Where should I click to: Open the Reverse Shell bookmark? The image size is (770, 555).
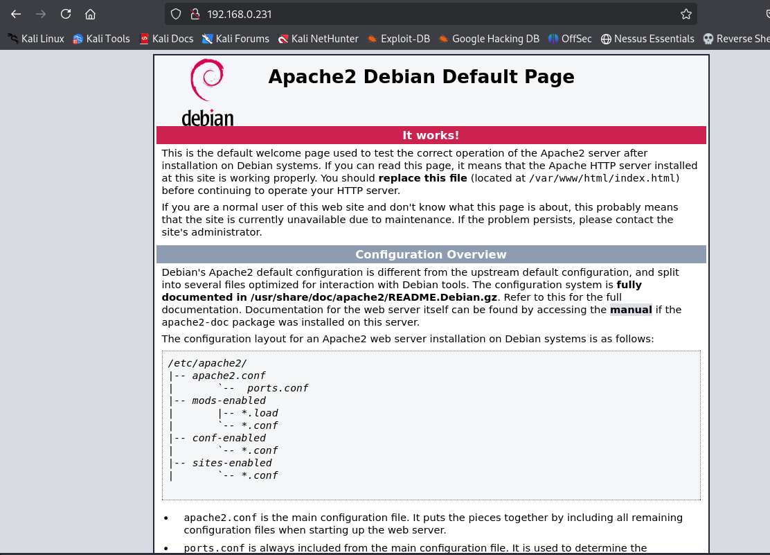point(736,39)
